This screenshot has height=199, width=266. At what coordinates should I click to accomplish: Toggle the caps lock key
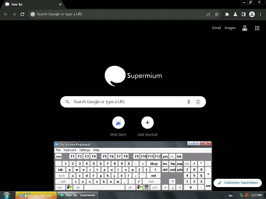click(62, 176)
